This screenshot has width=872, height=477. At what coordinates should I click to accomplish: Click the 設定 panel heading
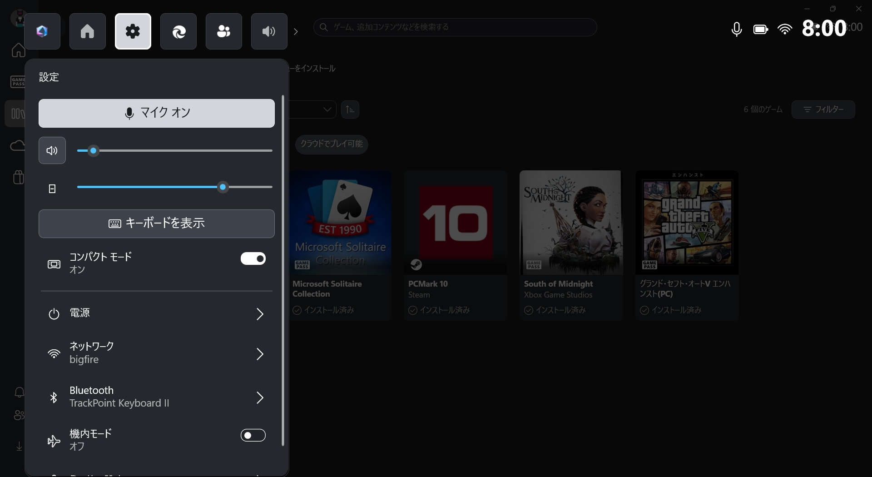(49, 77)
